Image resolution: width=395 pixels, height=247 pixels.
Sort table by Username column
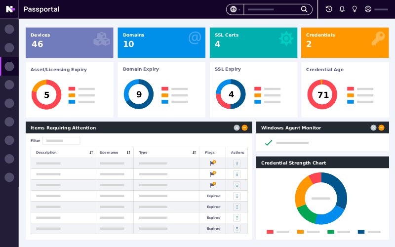point(128,153)
